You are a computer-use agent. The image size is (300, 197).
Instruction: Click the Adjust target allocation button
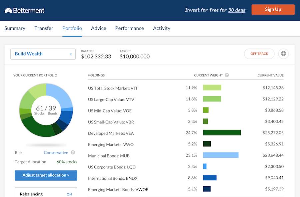(46, 175)
